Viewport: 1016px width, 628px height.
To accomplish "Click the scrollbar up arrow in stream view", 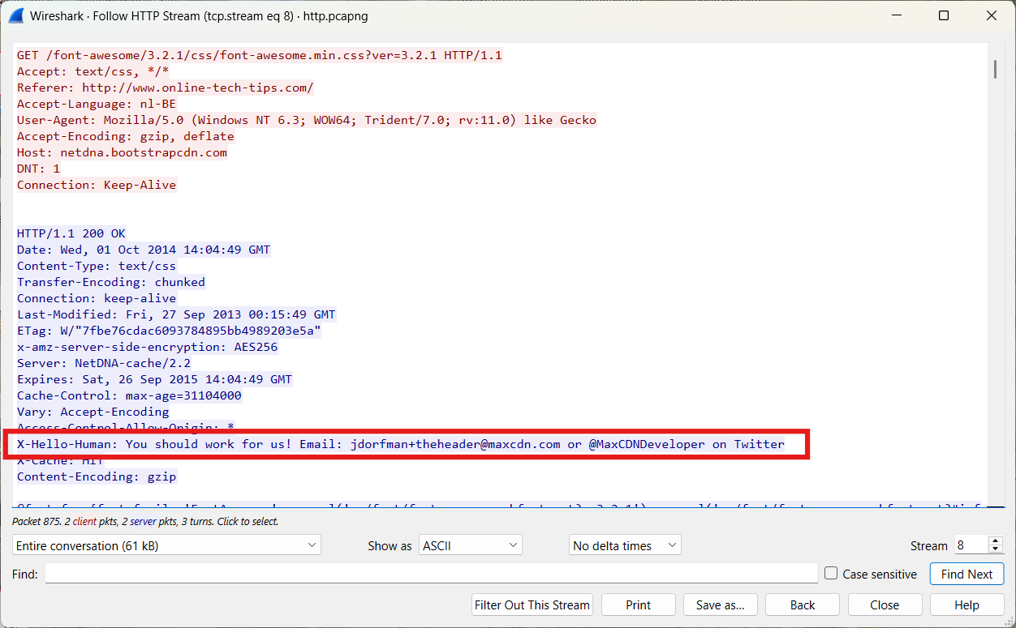I will (x=995, y=50).
